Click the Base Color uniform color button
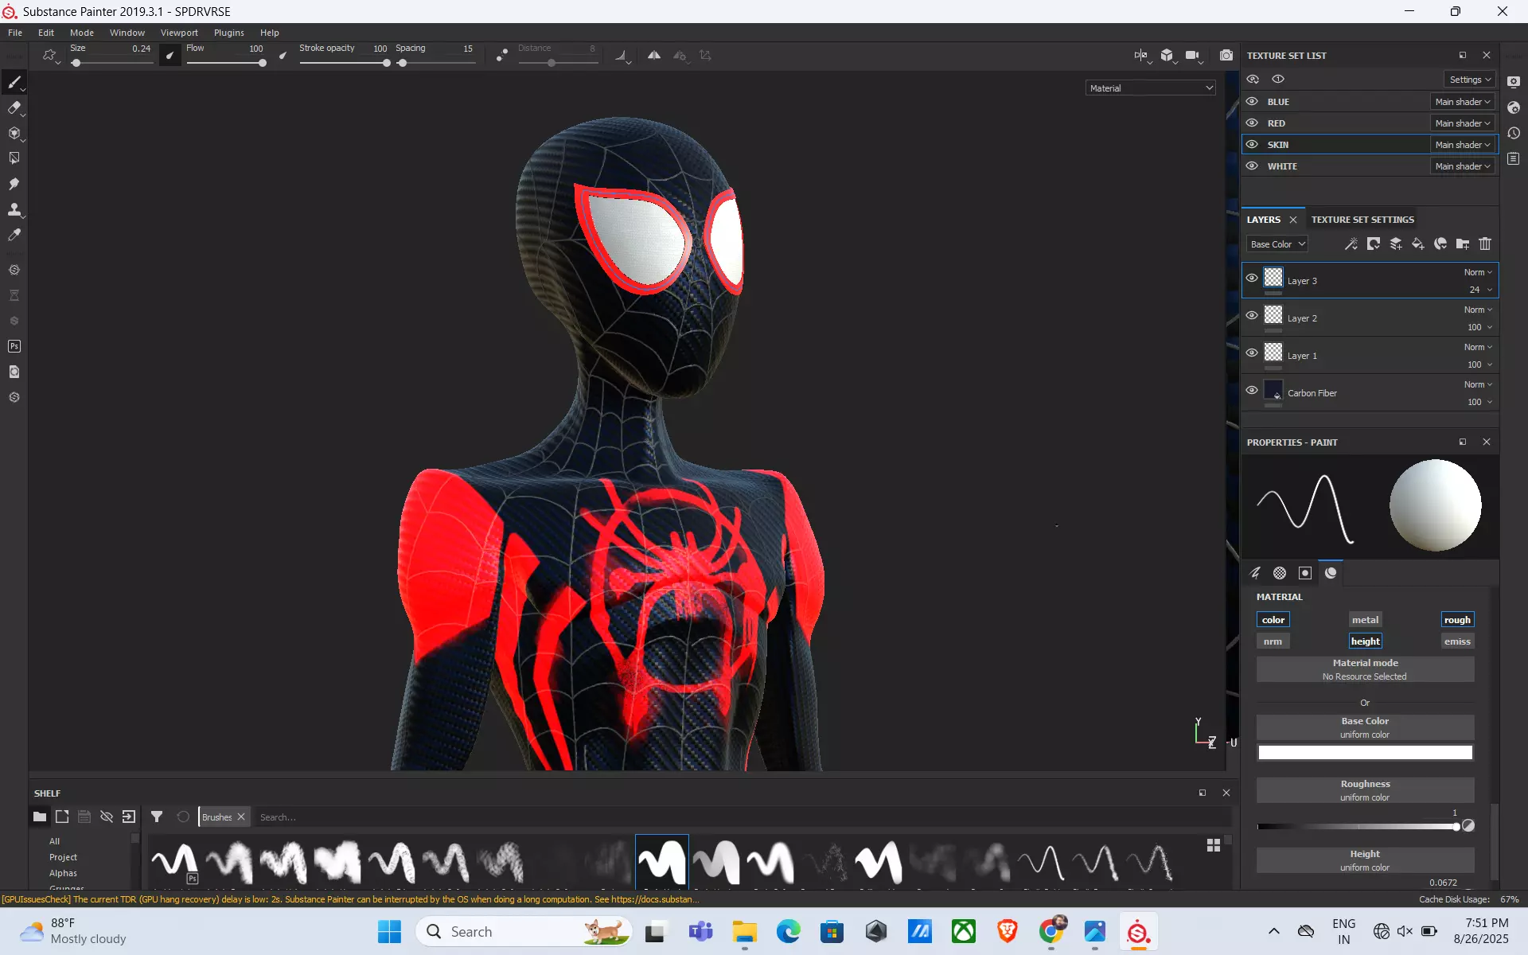Screen dimensions: 1528x955 point(1365,727)
